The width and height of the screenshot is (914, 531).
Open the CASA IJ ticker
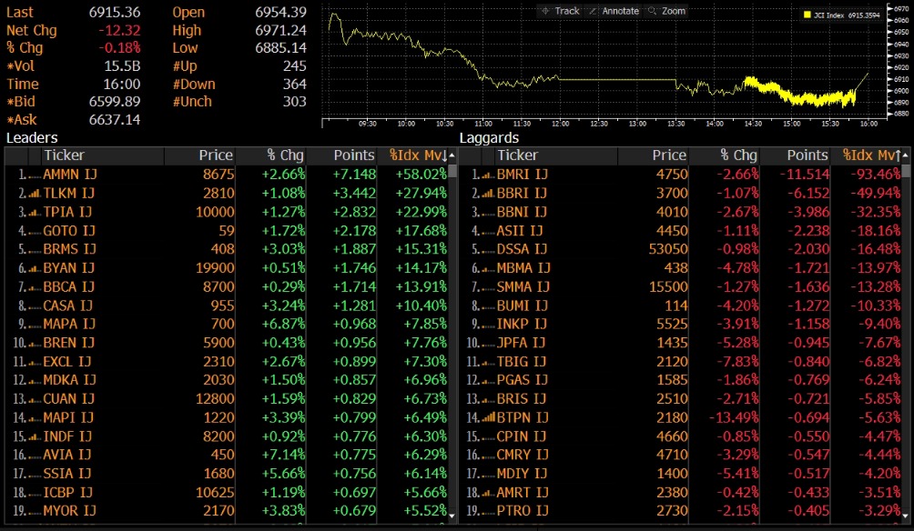pyautogui.click(x=67, y=306)
